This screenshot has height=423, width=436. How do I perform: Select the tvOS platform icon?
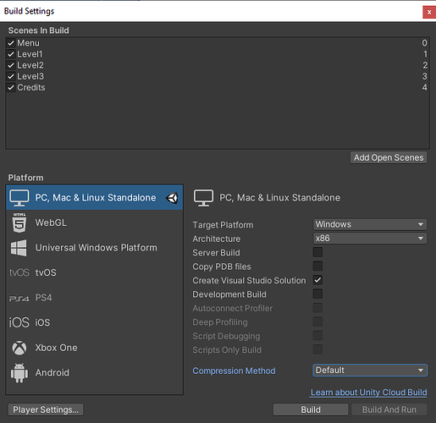point(19,272)
